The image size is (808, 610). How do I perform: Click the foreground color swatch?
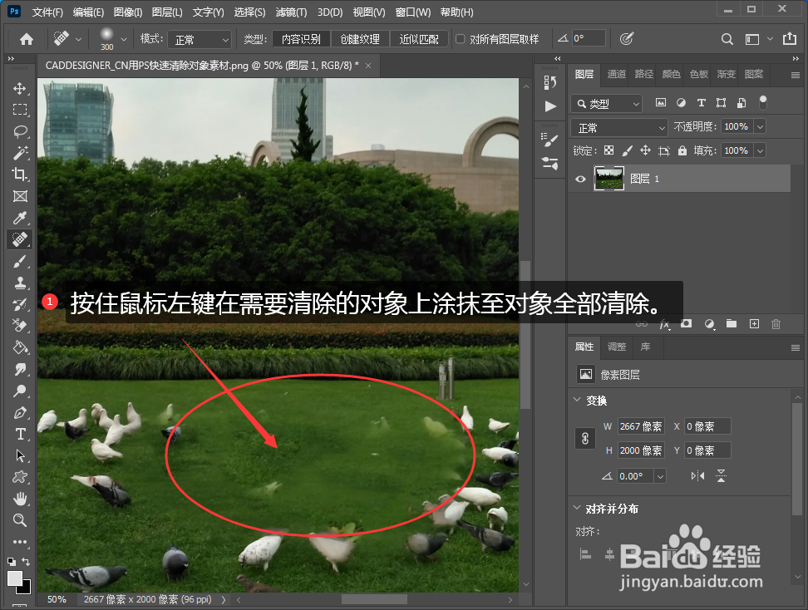14,578
